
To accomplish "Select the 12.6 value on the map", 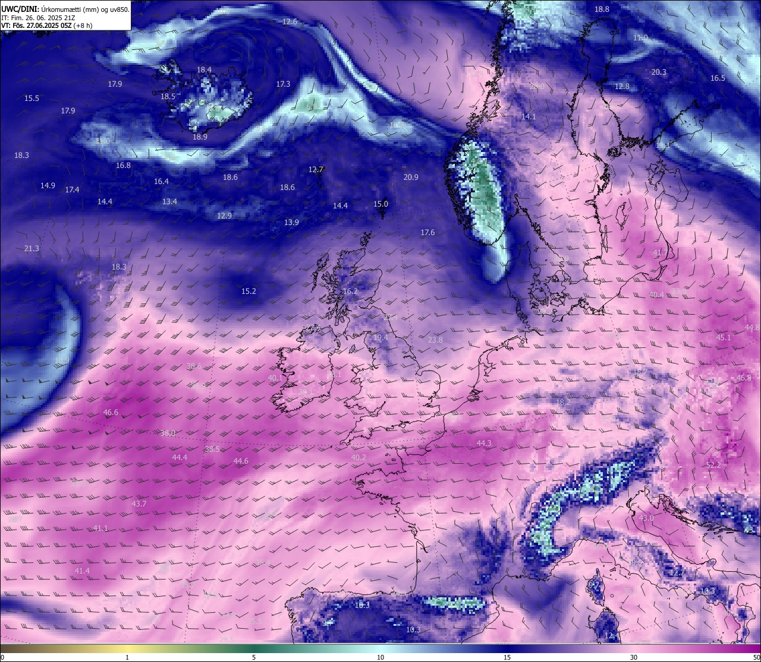I will (x=290, y=22).
